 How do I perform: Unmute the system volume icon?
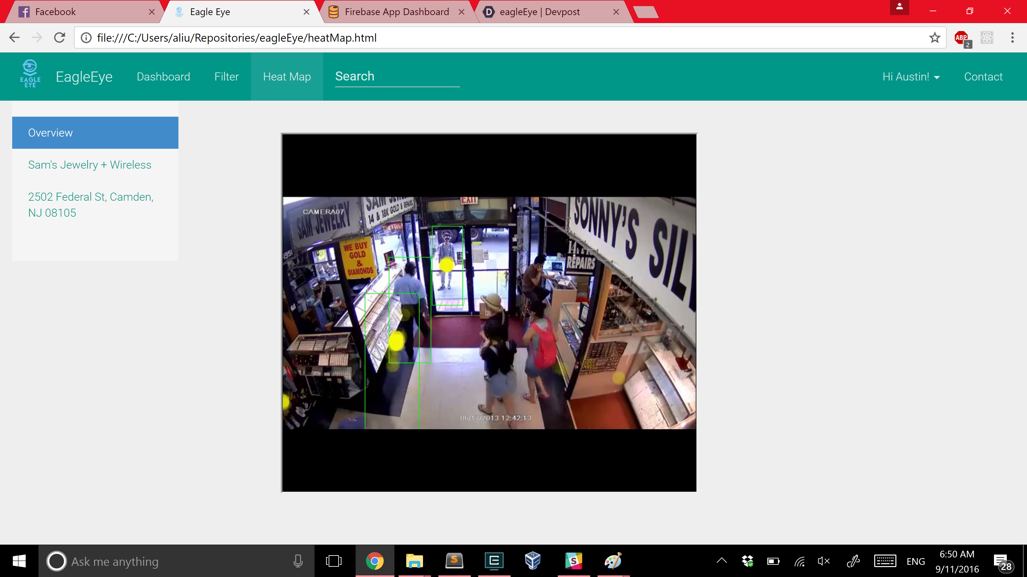(x=824, y=561)
